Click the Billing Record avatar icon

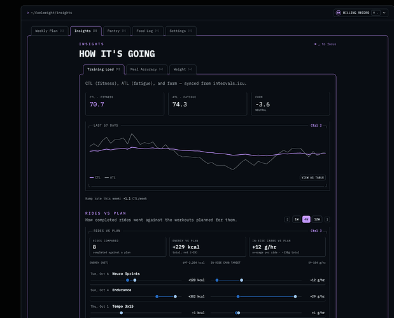click(338, 13)
